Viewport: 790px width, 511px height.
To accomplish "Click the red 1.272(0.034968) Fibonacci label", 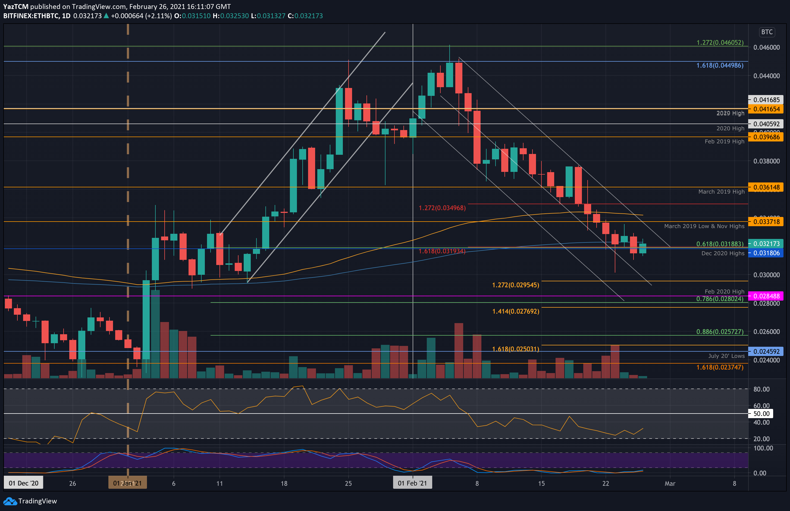I will click(x=442, y=208).
